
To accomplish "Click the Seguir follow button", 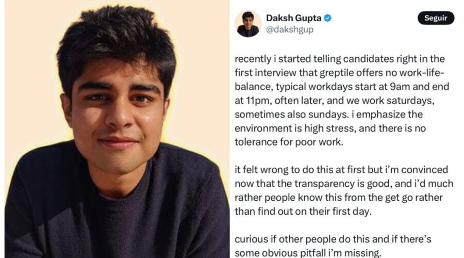I will point(436,18).
